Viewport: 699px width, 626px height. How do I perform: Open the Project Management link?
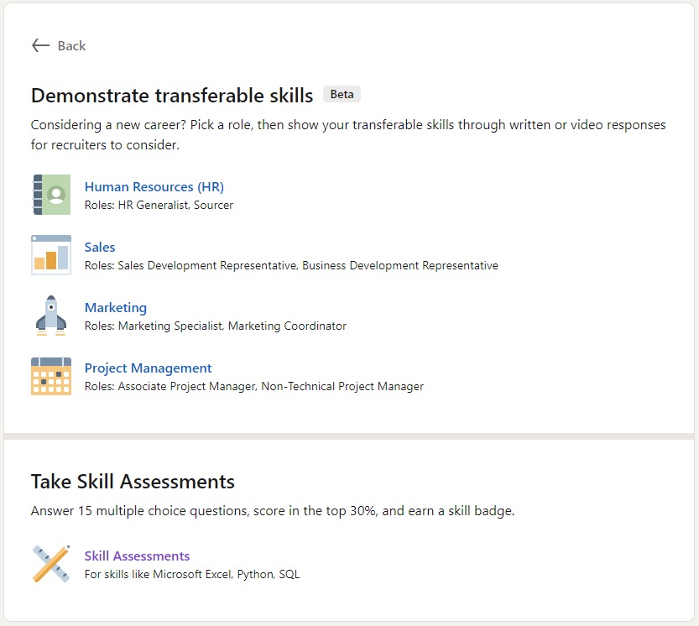(x=148, y=368)
